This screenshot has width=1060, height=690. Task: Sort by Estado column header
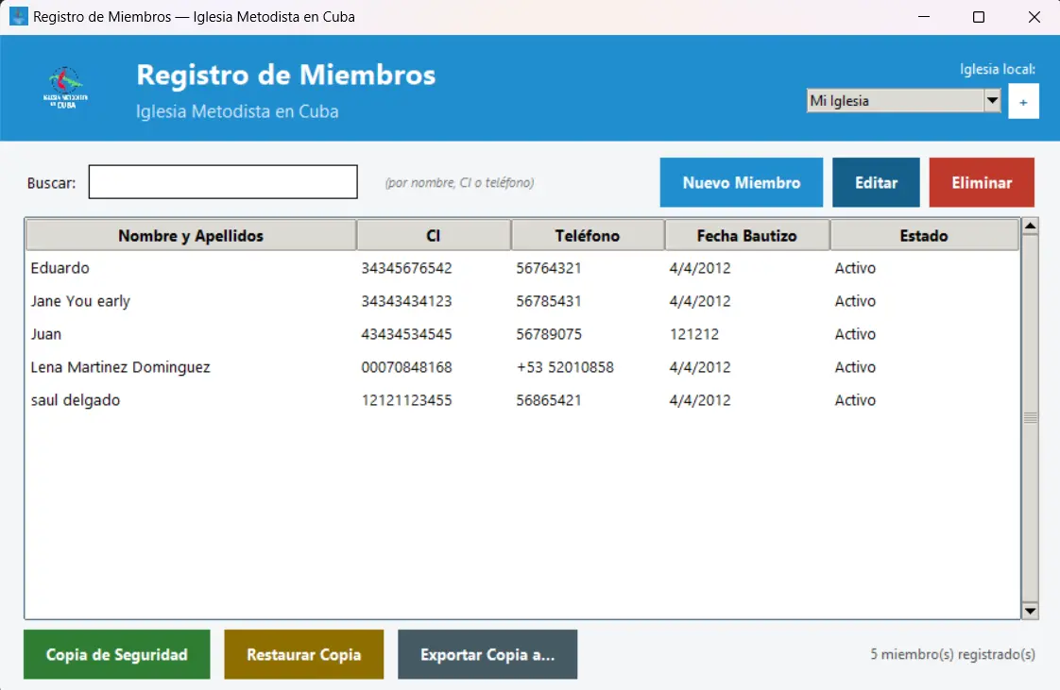(924, 236)
